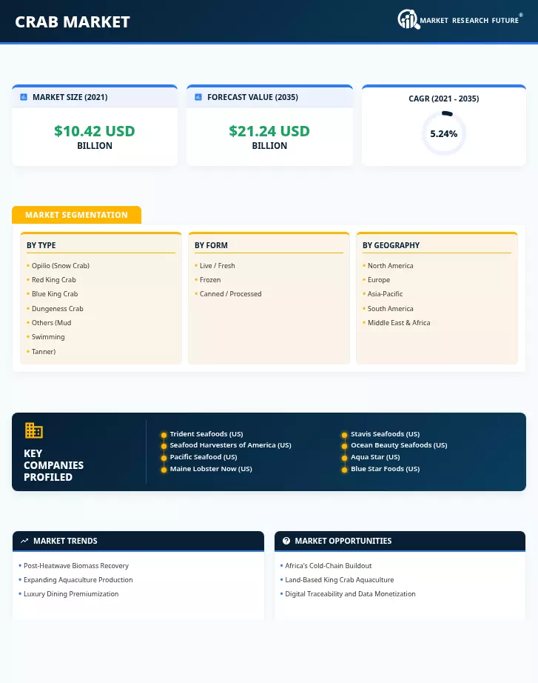
Task: Click Pacific Seafood (US) company name
Action: pos(204,457)
